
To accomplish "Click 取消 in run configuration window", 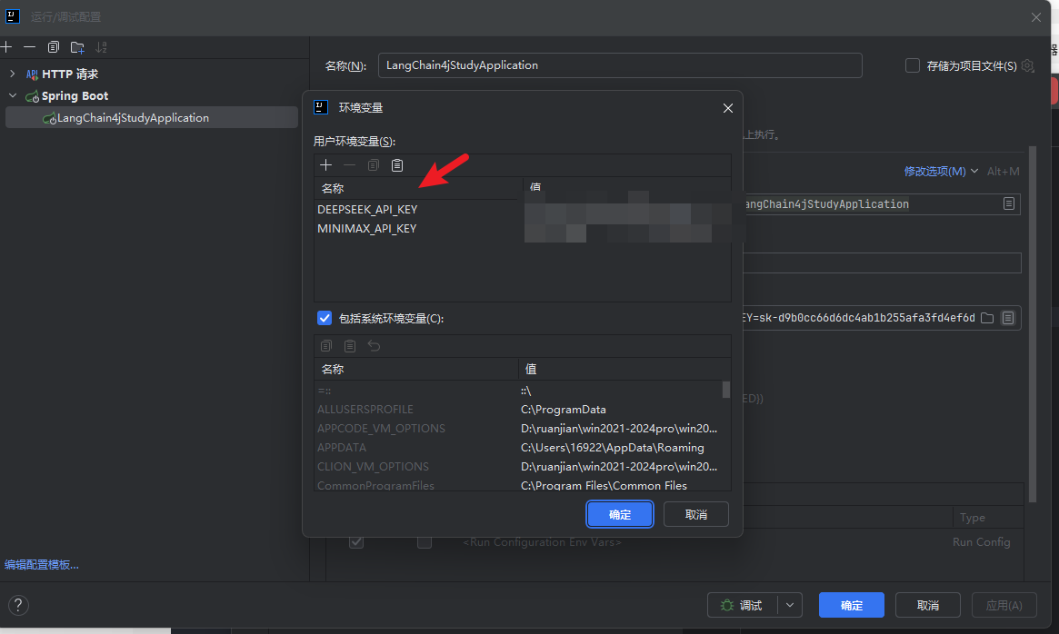I will coord(927,605).
